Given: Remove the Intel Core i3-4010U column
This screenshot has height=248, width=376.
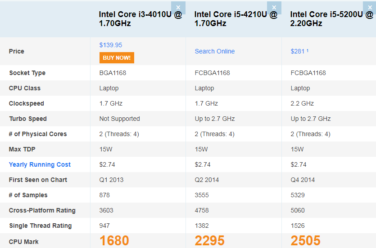Looking at the screenshot, I should (178, 8).
